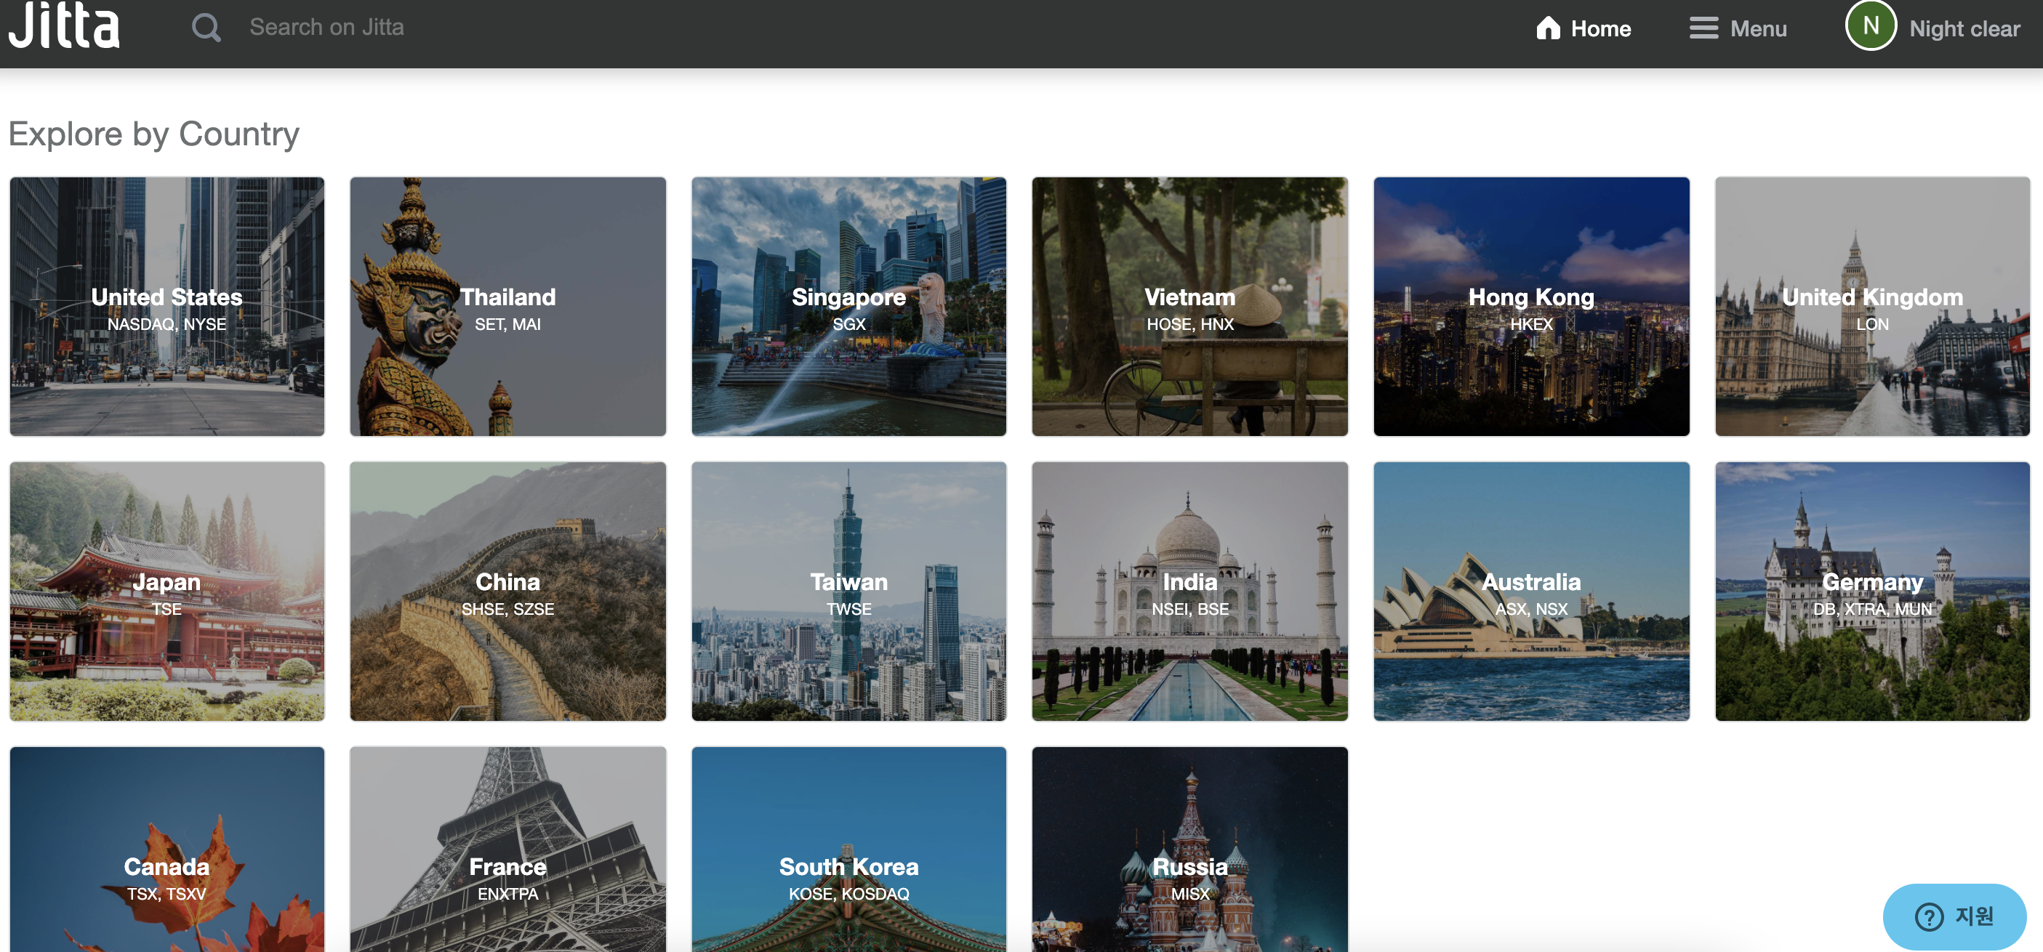Click the green N profile avatar
The image size is (2043, 952).
point(1870,26)
